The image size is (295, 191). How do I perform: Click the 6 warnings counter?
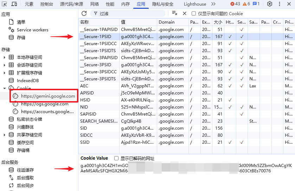[x=246, y=4]
